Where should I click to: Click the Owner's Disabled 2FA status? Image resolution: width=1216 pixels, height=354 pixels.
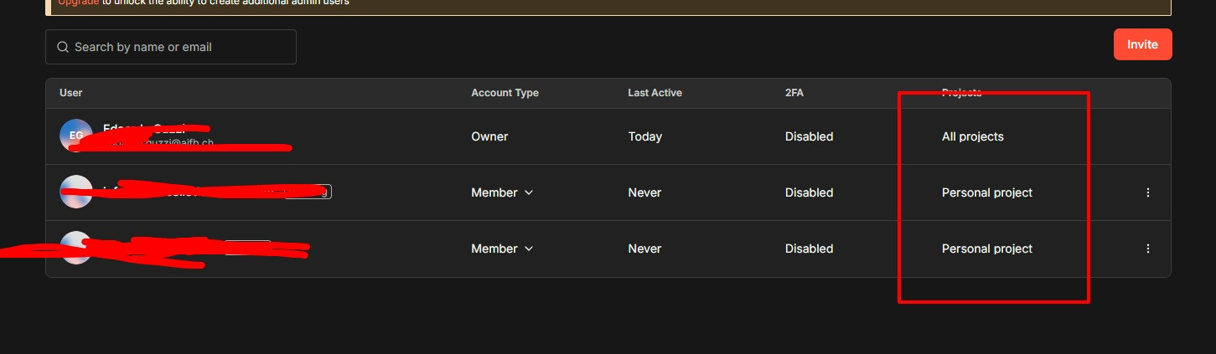(x=809, y=136)
